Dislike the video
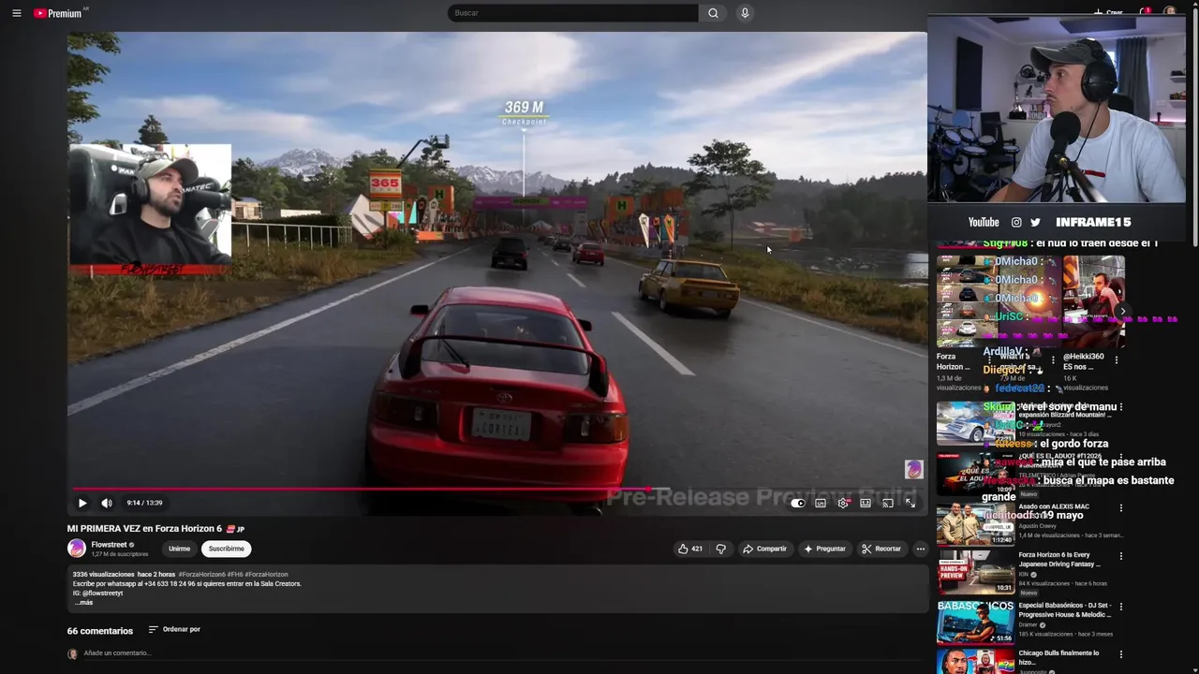This screenshot has width=1199, height=674. [x=720, y=549]
